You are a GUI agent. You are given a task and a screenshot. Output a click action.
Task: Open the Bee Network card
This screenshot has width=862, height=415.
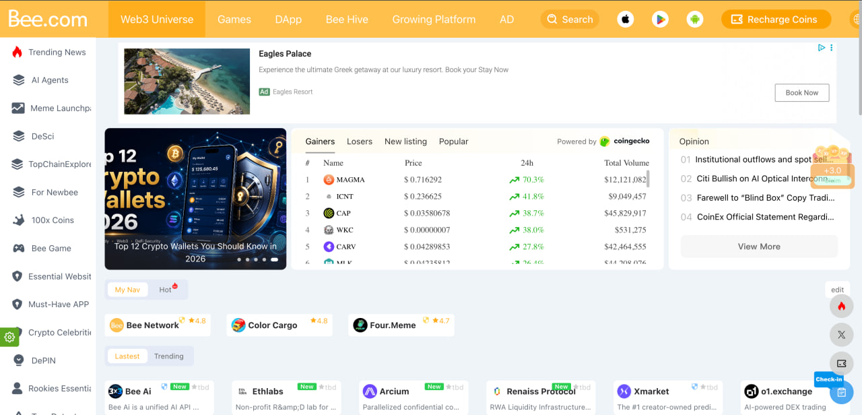158,325
